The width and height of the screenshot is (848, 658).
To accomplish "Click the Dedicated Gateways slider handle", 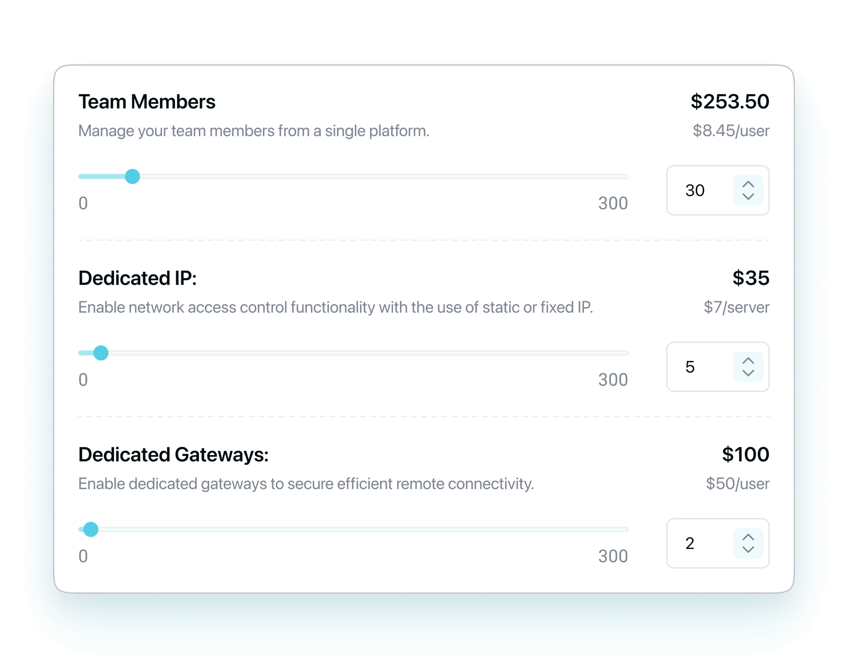I will click(x=91, y=529).
